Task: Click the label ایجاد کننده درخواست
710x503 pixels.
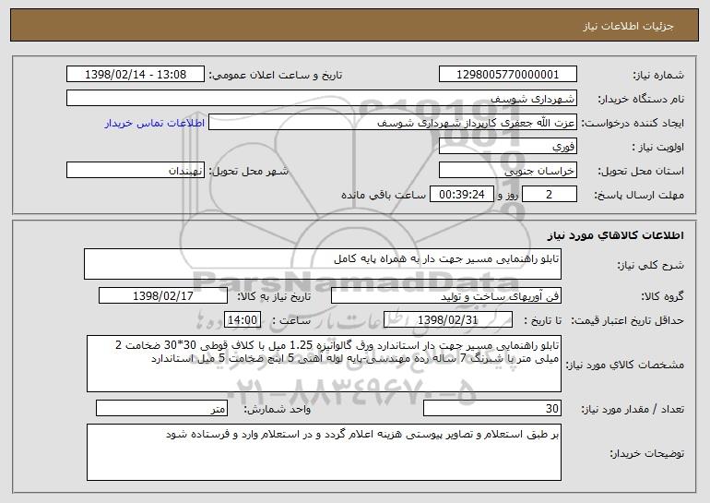Action: click(633, 123)
